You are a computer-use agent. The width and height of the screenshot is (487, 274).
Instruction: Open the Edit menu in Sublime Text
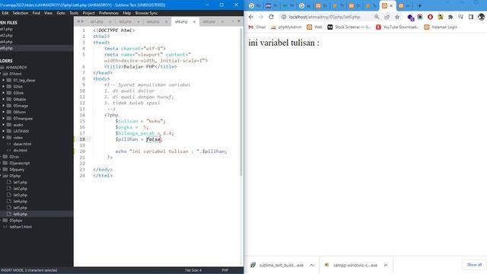(5, 13)
